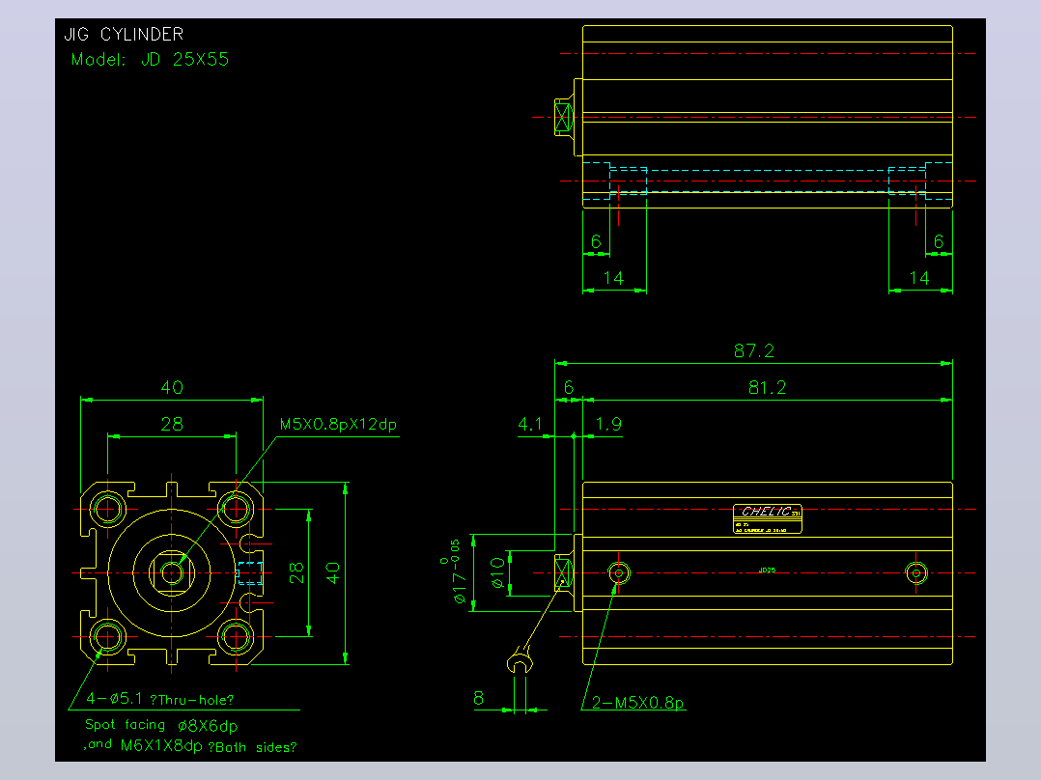The height and width of the screenshot is (780, 1041).
Task: Select the "Spot facing ø8X6dp" note
Action: pos(161,726)
